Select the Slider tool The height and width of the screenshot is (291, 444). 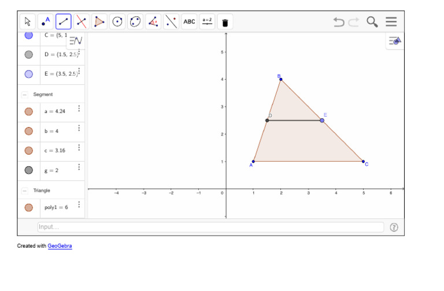208,21
